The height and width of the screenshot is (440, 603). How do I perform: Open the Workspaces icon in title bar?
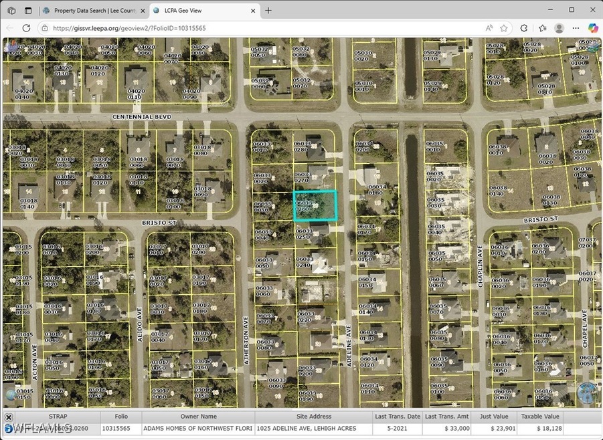(11, 11)
